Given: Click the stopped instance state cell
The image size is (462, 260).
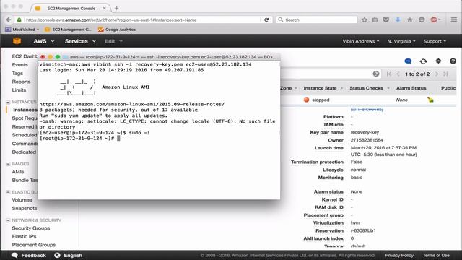Looking at the screenshot, I should coord(317,100).
